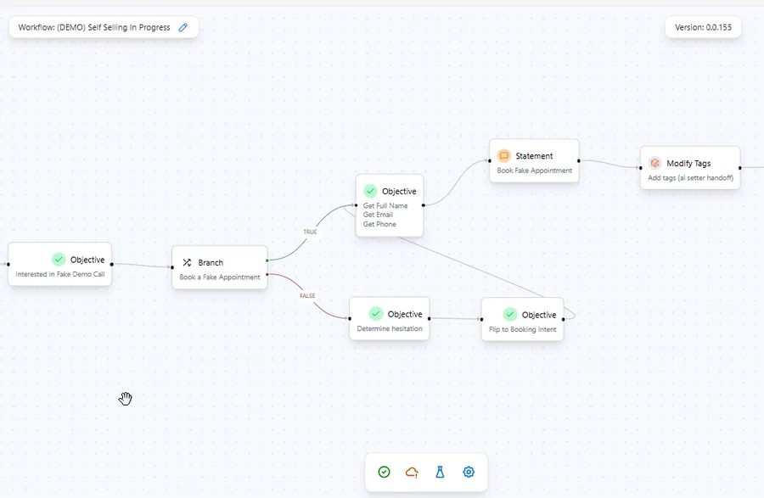Viewport: 764px width, 498px height.
Task: Click the Version: 0.0.155 label
Action: (703, 27)
